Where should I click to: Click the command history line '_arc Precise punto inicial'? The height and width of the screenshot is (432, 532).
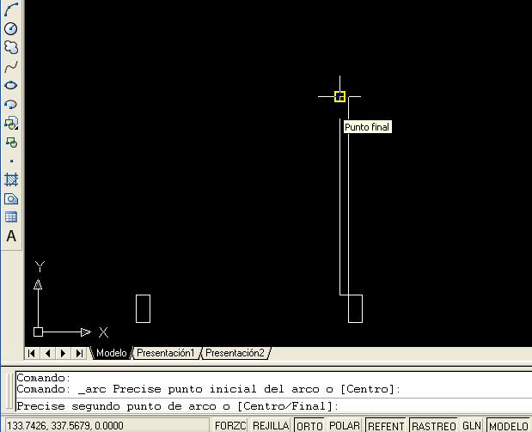click(x=208, y=389)
